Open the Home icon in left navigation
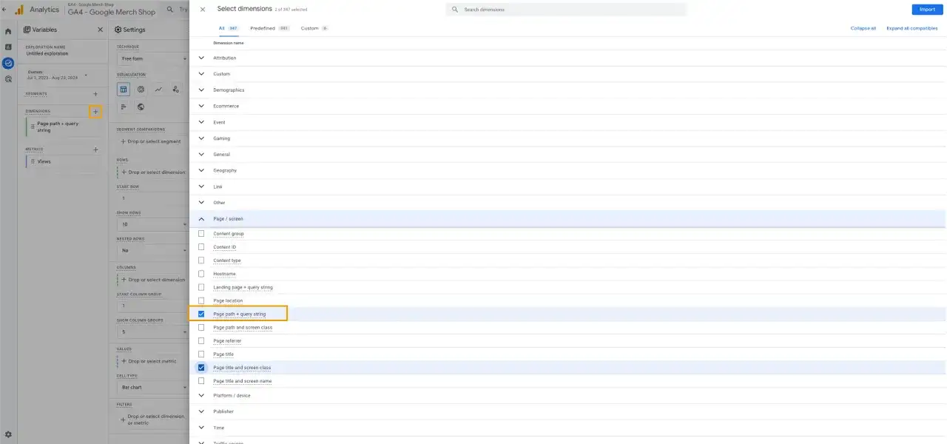This screenshot has height=444, width=947. pyautogui.click(x=7, y=30)
